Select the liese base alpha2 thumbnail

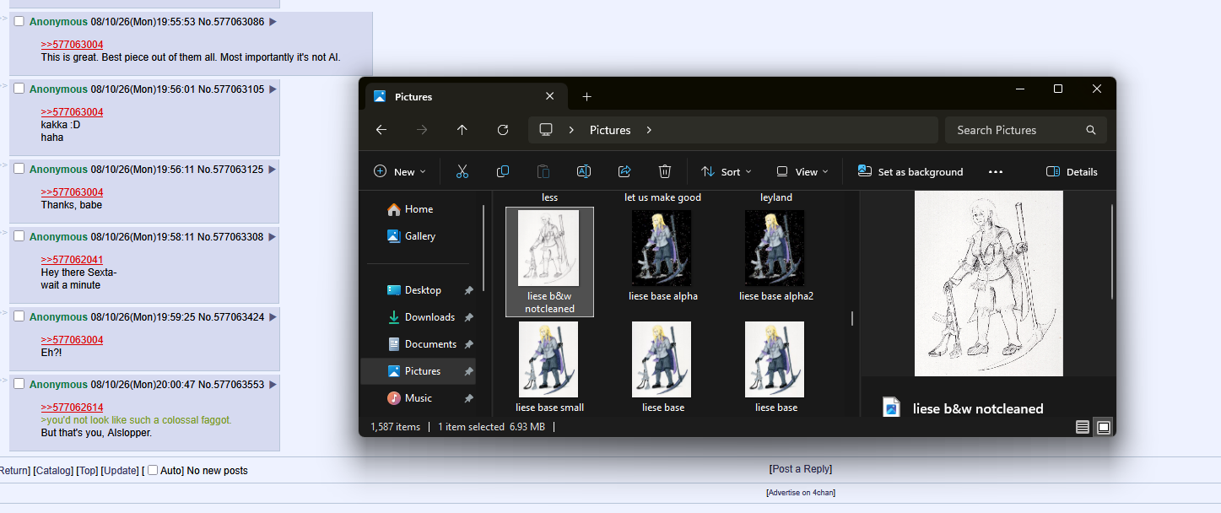(775, 256)
